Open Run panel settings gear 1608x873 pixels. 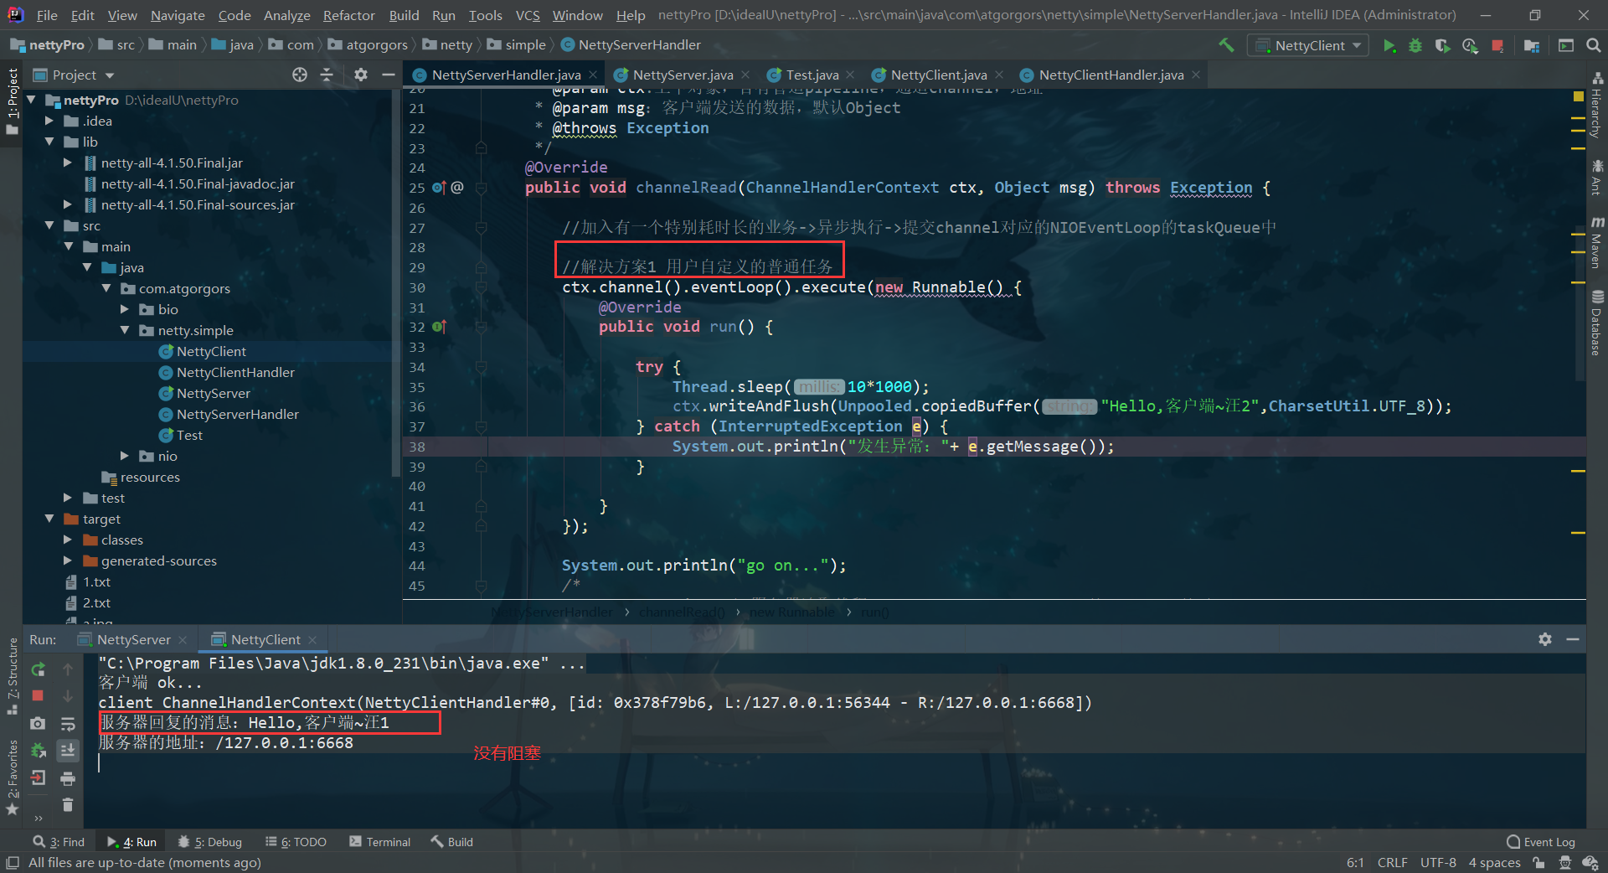(1545, 639)
